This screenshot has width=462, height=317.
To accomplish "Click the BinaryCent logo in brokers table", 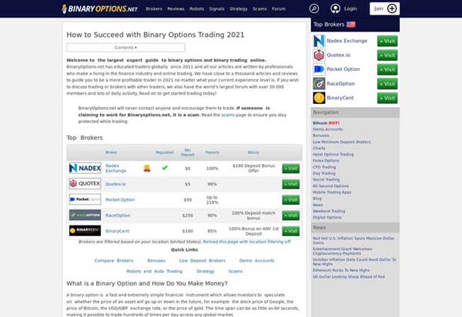I will (85, 231).
